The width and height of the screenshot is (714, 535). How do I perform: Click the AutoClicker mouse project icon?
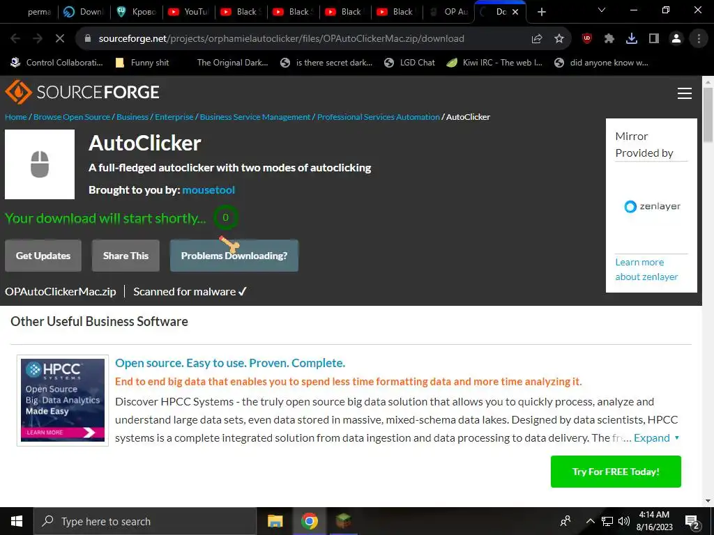tap(40, 164)
